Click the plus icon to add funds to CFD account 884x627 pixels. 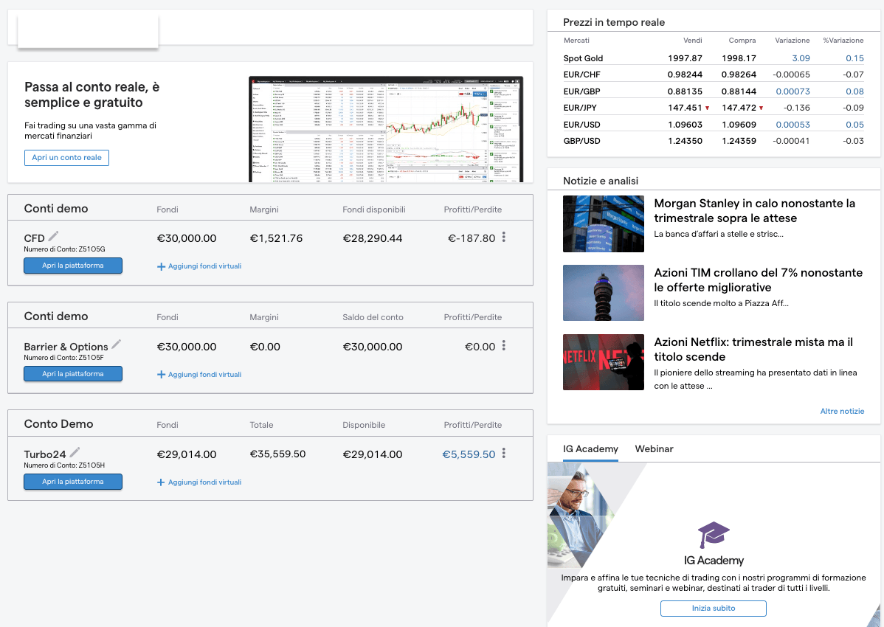(162, 266)
